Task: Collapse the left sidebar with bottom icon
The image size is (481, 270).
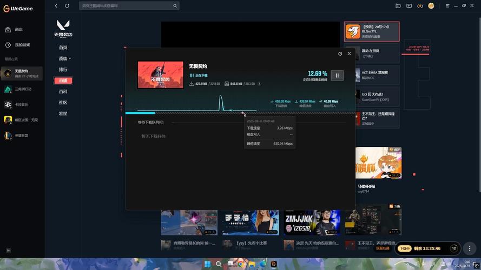Action: [8, 251]
